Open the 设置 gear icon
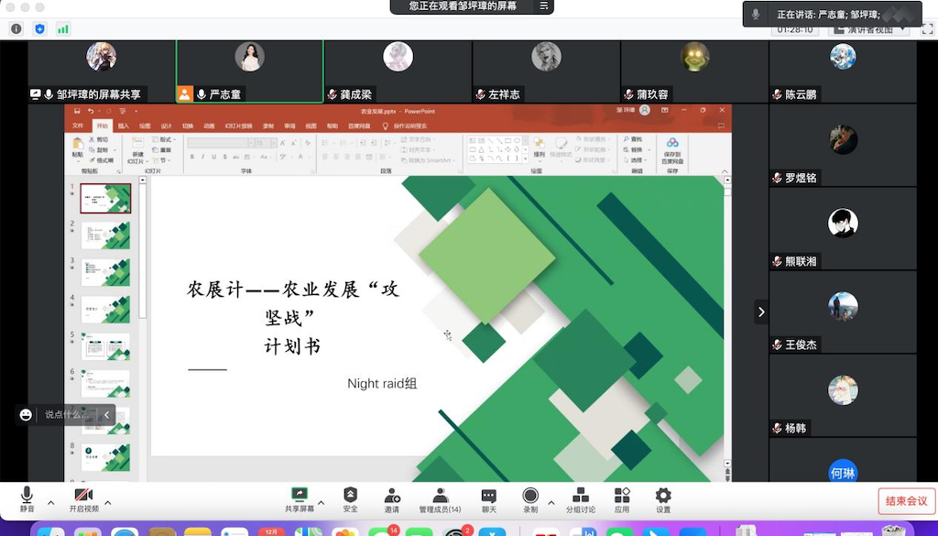 point(663,495)
